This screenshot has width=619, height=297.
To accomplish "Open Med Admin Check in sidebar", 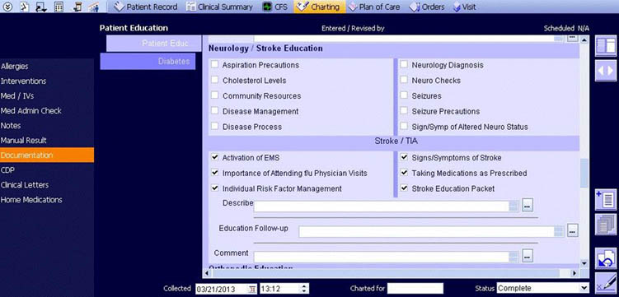I will click(30, 111).
